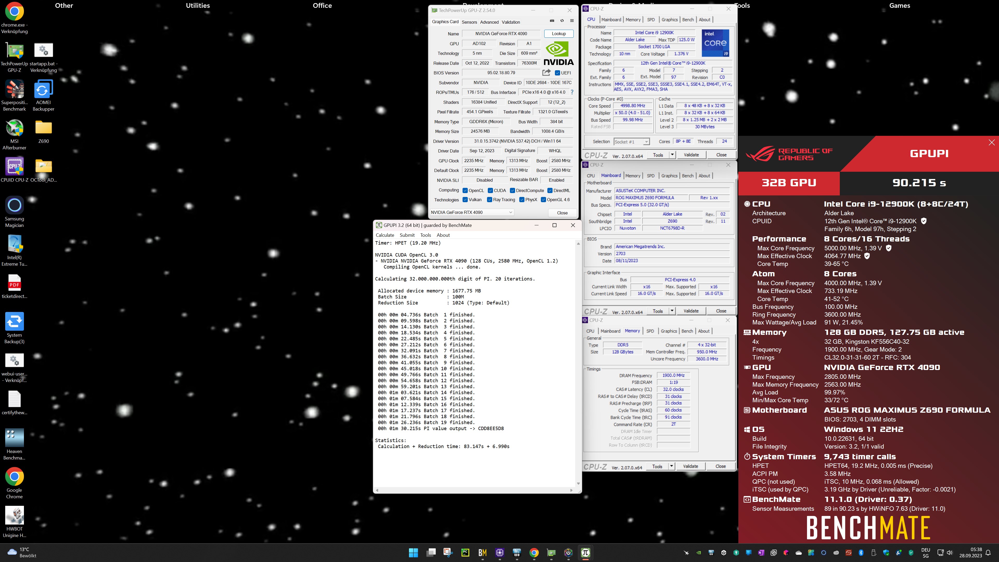Click the GPU name field in GPU-Z
The image size is (999, 562).
(x=501, y=33)
